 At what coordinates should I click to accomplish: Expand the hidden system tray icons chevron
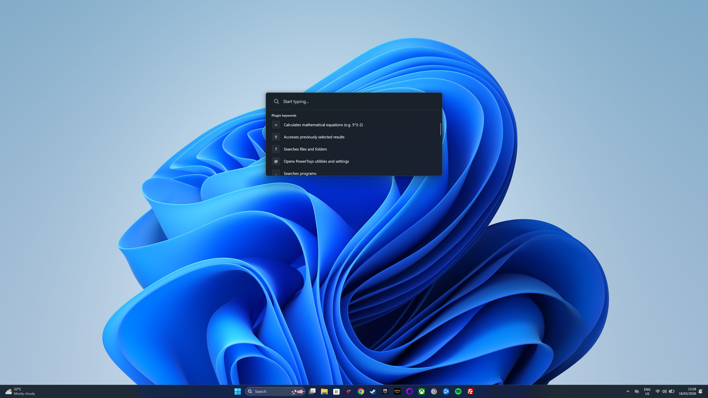tap(628, 391)
